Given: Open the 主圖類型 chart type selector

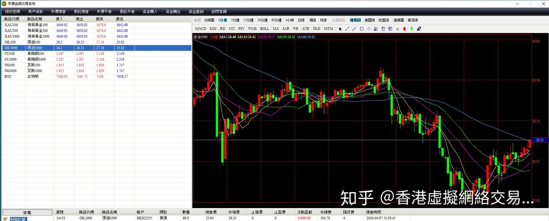Looking at the screenshot, I should point(339,20).
